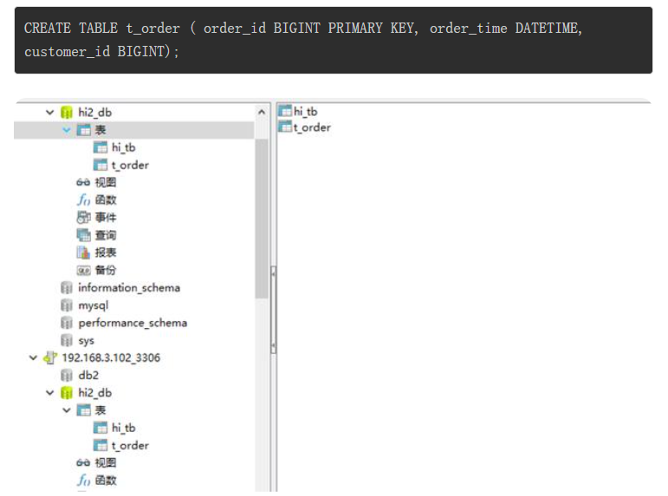Viewport: 668px width, 496px height.
Task: Open 视图 glasses icon under 192.168.3.102_3306 connection
Action: pyautogui.click(x=83, y=463)
